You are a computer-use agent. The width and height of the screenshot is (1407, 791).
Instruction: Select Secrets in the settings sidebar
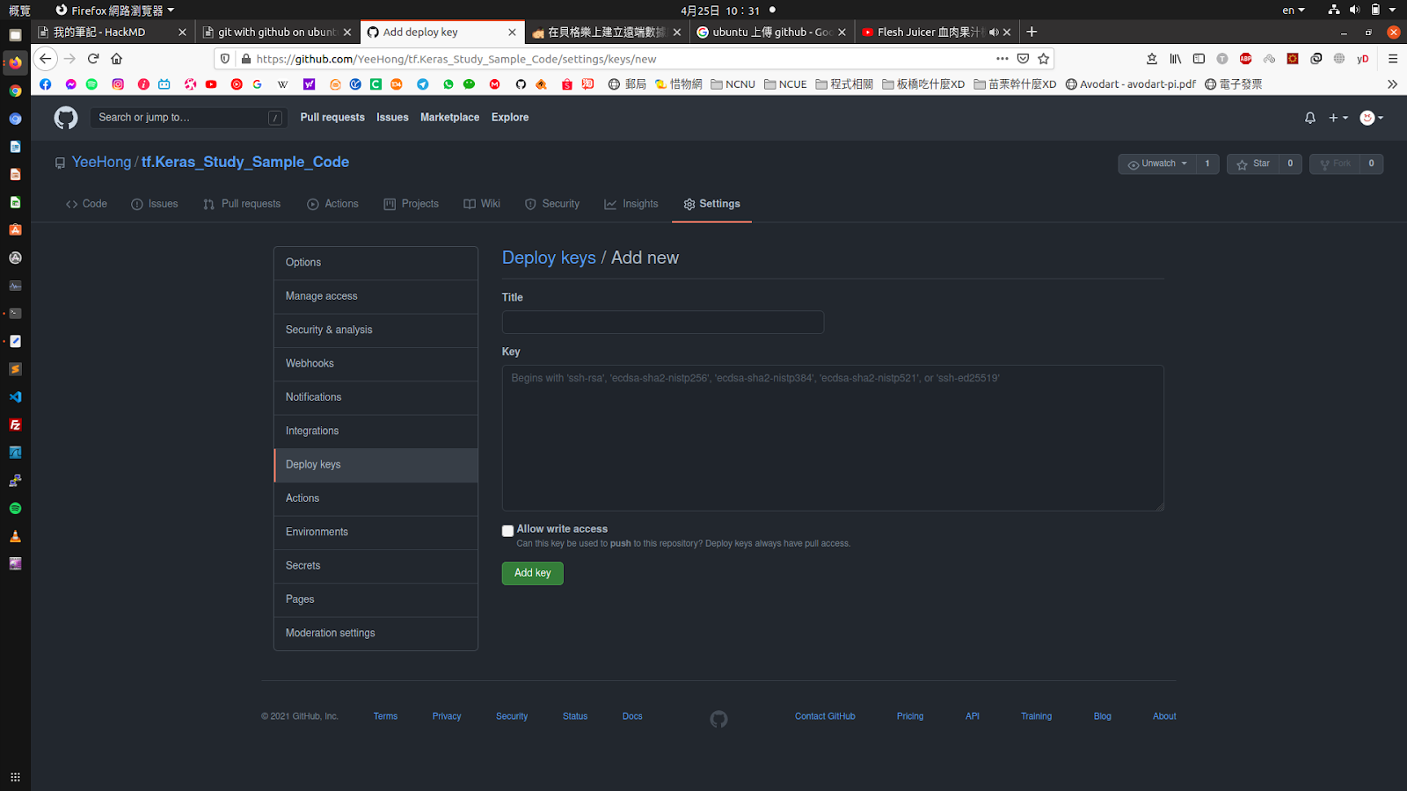click(x=375, y=566)
